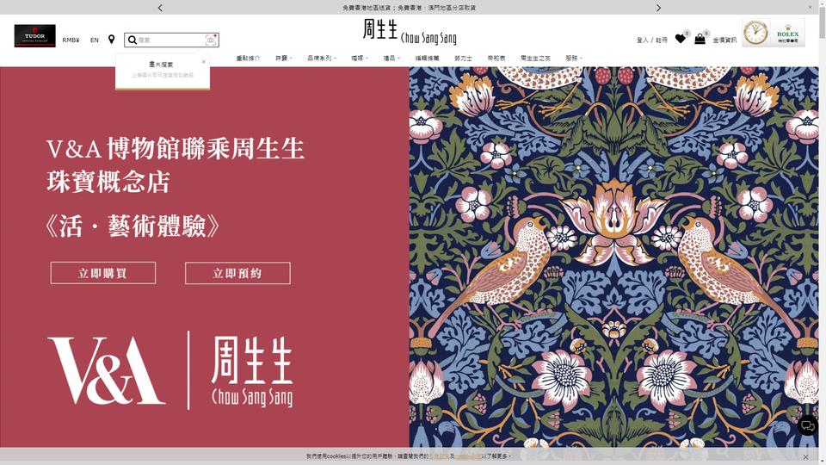This screenshot has height=465, width=826.
Task: Open live chat bubble icon
Action: coord(807,425)
